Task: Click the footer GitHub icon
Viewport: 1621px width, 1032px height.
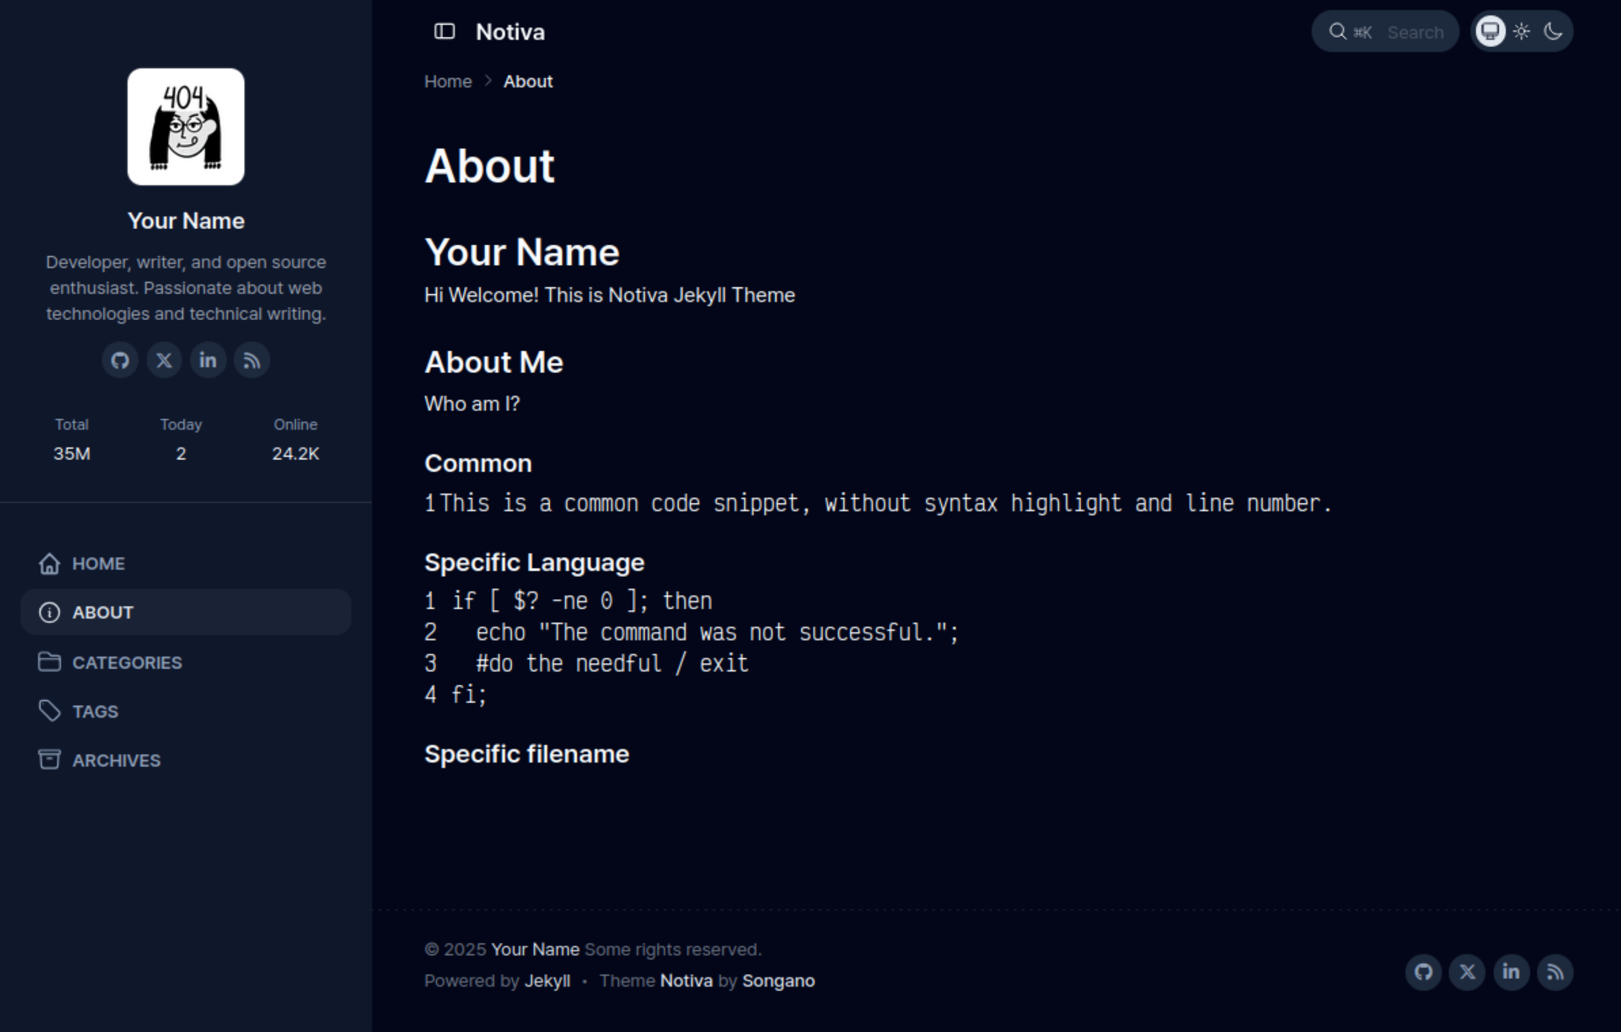Action: (1423, 972)
